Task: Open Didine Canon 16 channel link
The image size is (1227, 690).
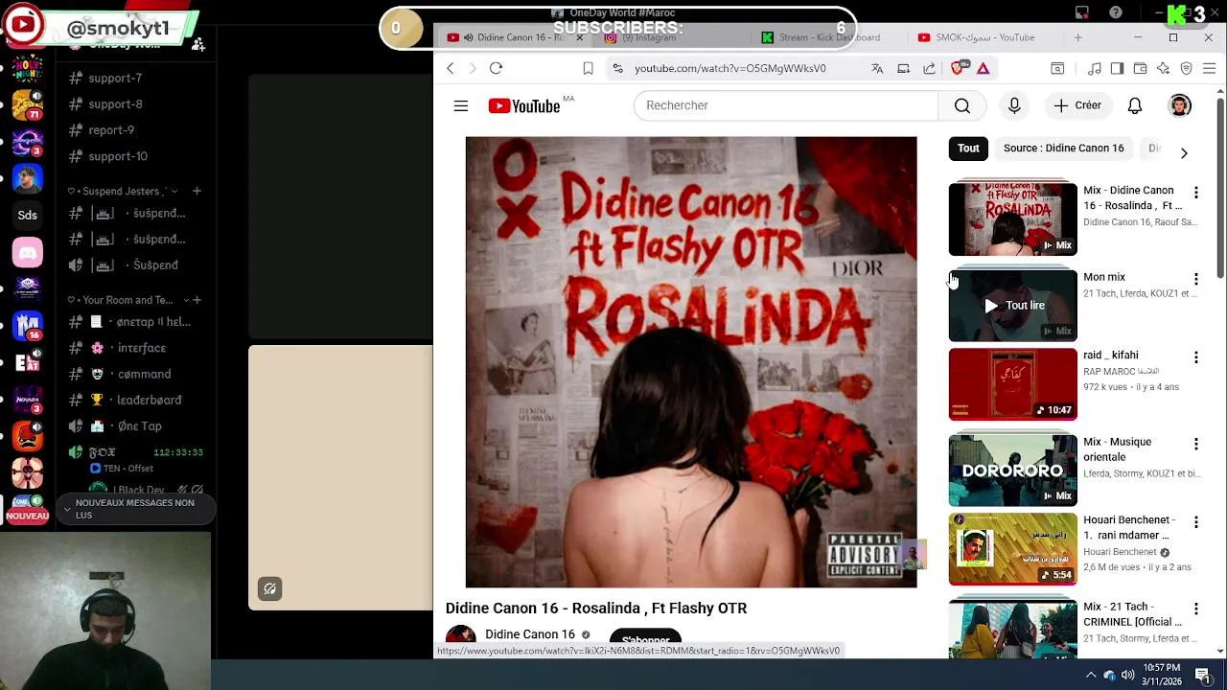Action: click(530, 634)
